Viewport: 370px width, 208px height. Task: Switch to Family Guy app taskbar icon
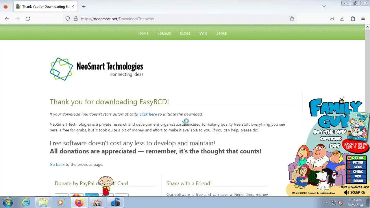[x=97, y=203]
